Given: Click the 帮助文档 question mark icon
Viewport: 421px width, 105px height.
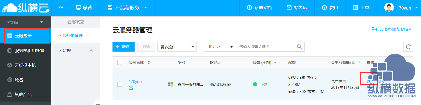Looking at the screenshot, I should coord(249,7).
